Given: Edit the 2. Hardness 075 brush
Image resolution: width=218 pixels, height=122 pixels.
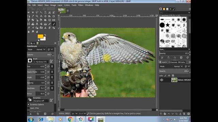Looking at the screenshot, I should [51, 61].
